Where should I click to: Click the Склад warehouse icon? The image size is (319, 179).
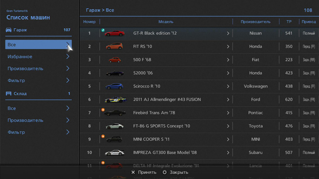point(9,94)
